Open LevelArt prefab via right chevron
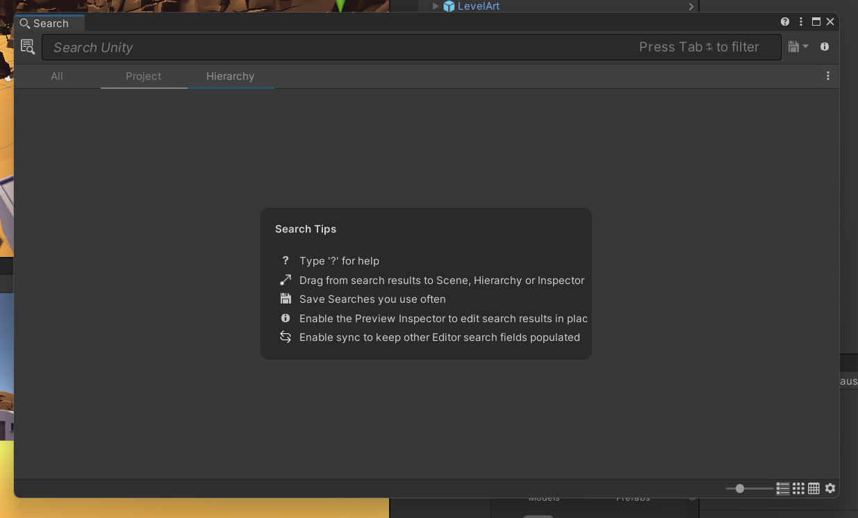858x518 pixels. click(691, 6)
